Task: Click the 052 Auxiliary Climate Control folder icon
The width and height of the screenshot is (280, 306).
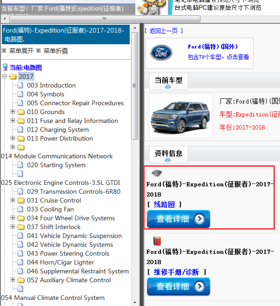Action: (x=21, y=280)
